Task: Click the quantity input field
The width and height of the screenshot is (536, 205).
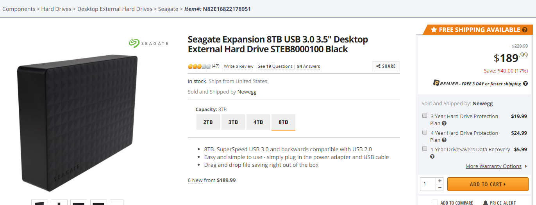Action: tap(428, 184)
